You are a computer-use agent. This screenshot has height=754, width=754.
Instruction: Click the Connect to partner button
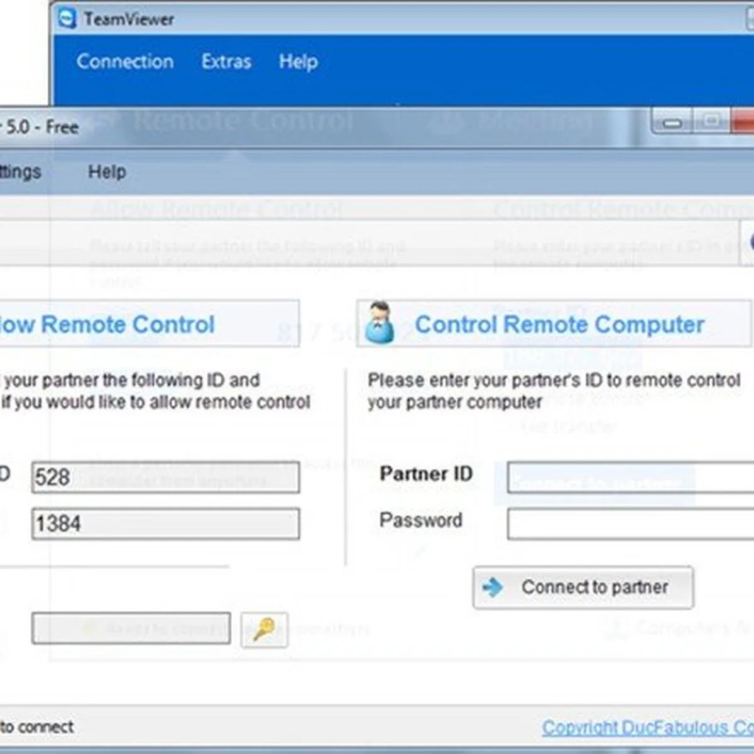(x=583, y=587)
